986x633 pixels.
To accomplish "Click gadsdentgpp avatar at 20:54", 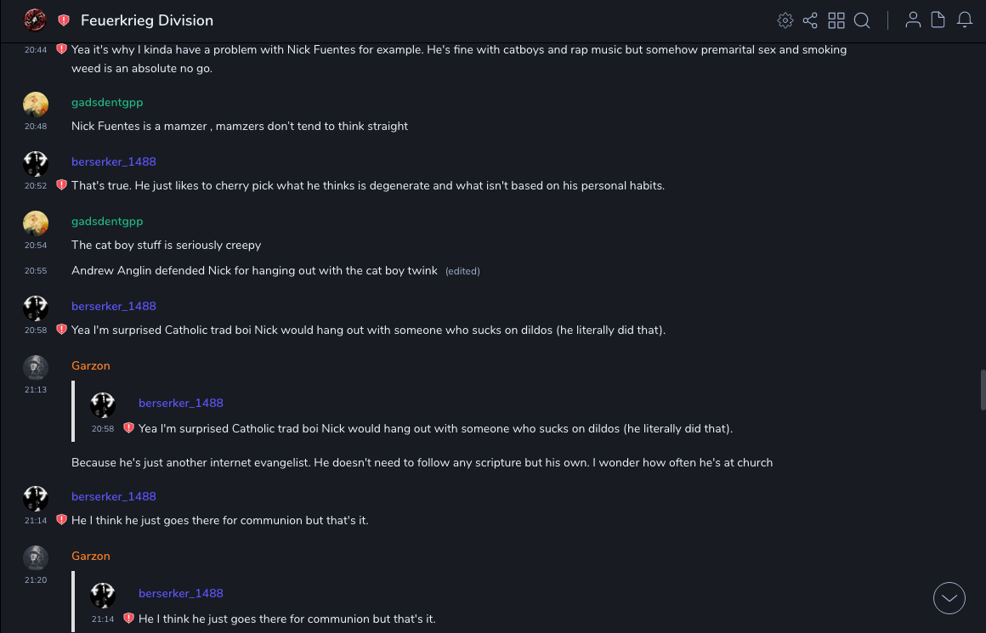I will tap(36, 223).
